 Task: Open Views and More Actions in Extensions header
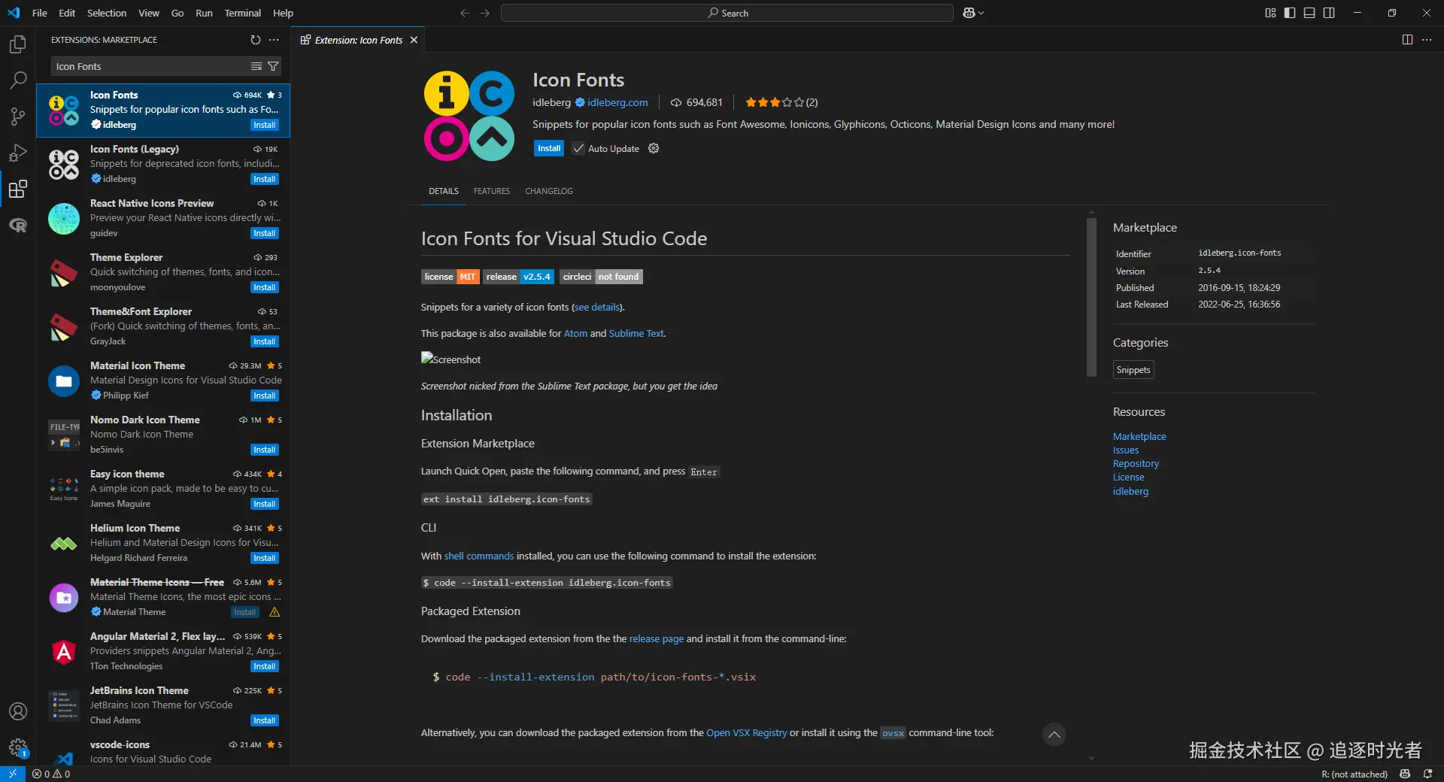pos(274,40)
